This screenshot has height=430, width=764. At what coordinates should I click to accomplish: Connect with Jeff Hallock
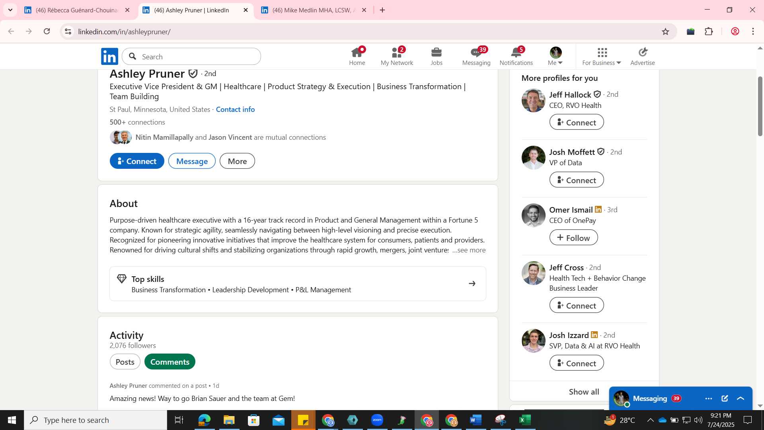pos(577,122)
